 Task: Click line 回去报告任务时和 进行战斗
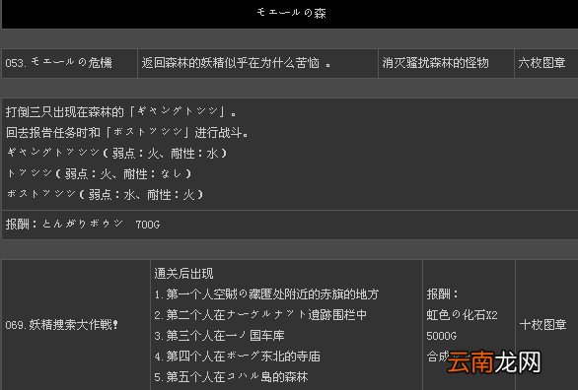point(127,132)
